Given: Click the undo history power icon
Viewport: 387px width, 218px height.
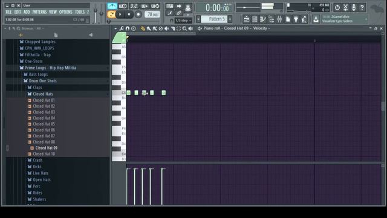Looking at the screenshot, I should [x=337, y=8].
